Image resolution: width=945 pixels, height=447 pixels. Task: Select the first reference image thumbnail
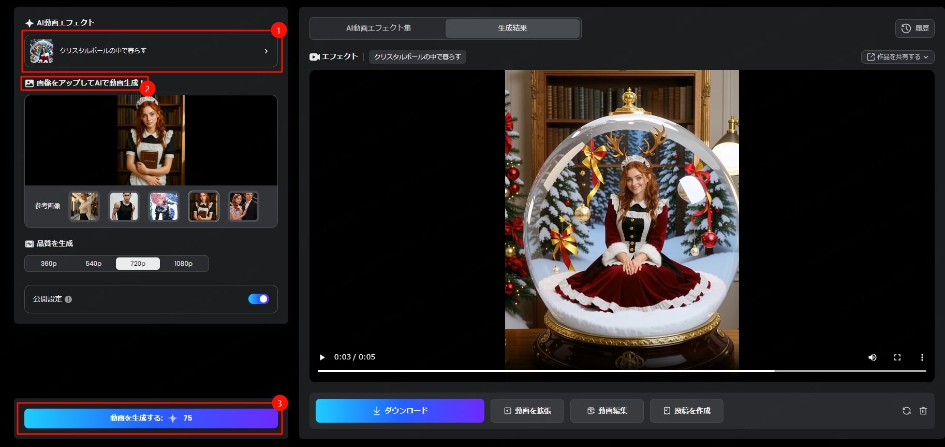click(84, 206)
